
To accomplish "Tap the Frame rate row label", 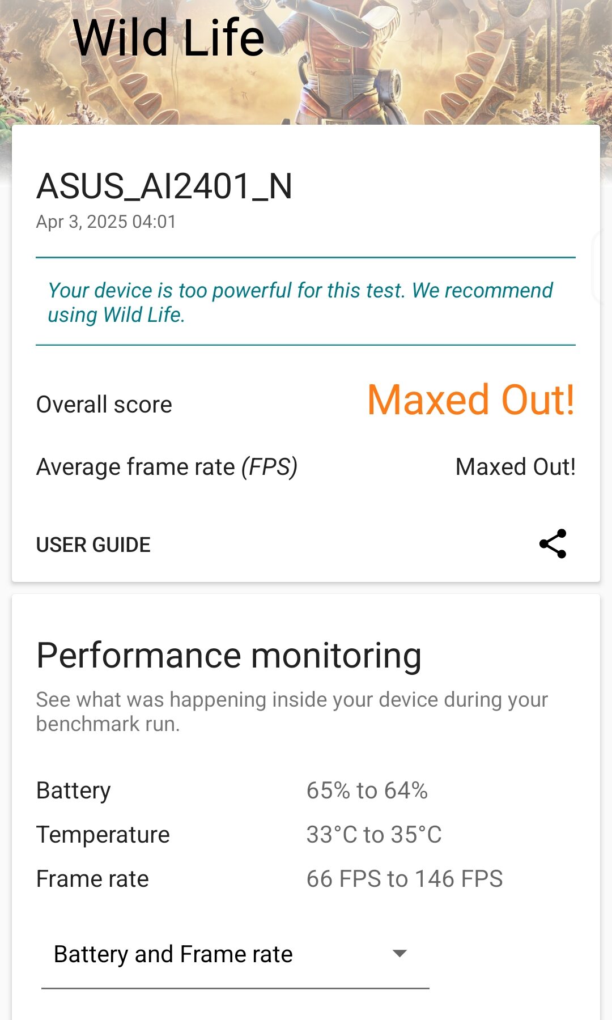I will click(92, 879).
